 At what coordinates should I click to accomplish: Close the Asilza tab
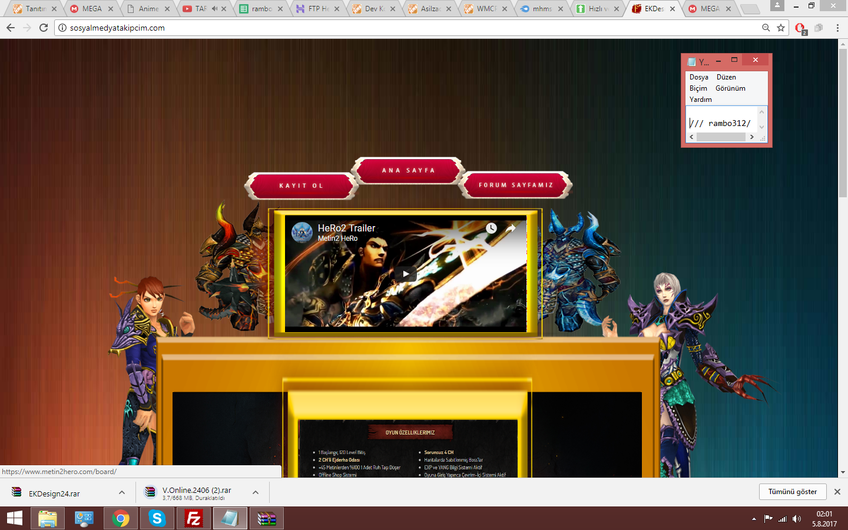coord(449,9)
